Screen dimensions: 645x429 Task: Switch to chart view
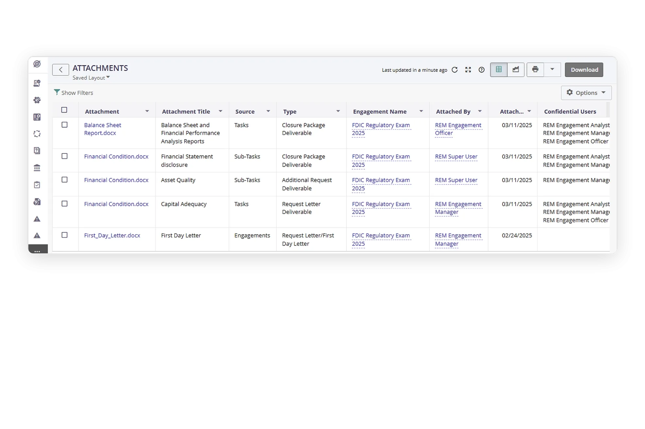tap(516, 70)
